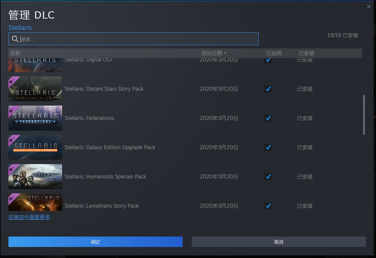Confirm with the 确定 button
376x258 pixels.
[96, 242]
